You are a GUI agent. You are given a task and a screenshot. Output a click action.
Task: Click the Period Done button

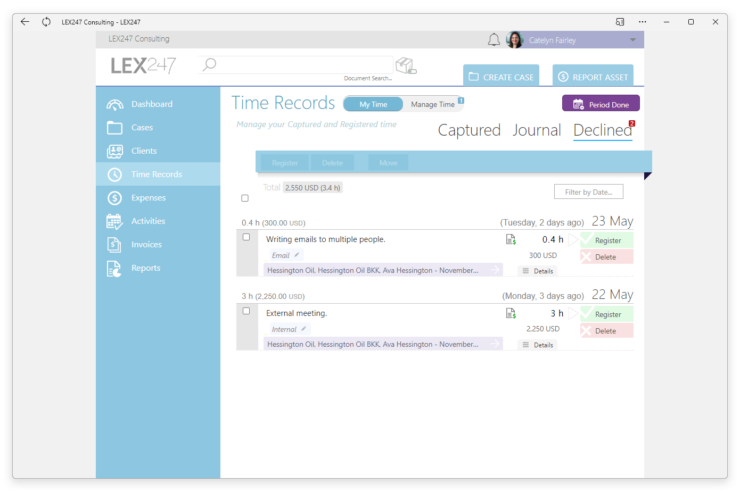click(601, 104)
